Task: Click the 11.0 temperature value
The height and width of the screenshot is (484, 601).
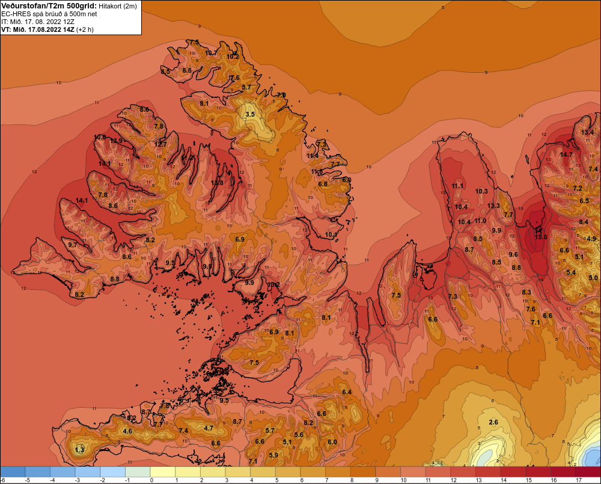Action: 480,221
